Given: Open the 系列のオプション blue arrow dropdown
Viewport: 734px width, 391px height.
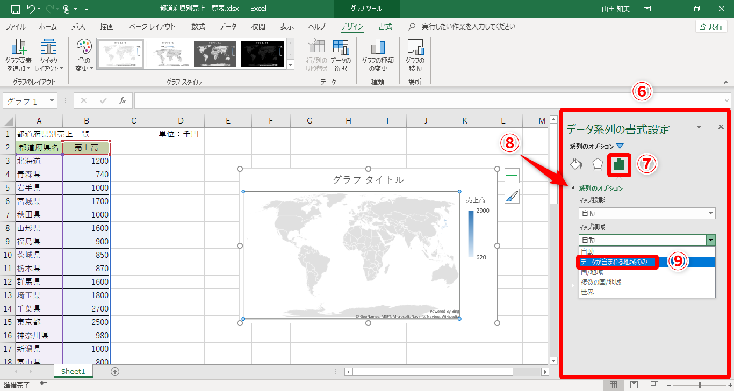Looking at the screenshot, I should (x=620, y=146).
